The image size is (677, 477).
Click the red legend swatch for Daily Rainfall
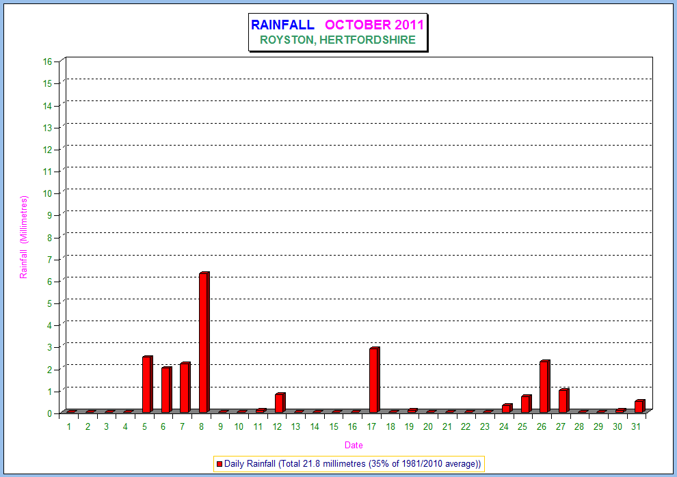pyautogui.click(x=220, y=464)
